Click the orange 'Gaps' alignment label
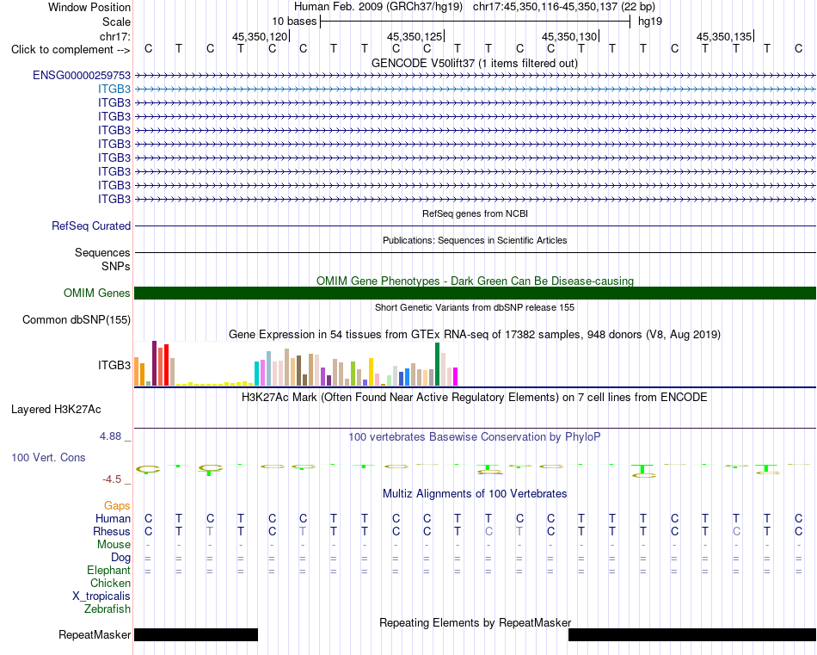Viewport: 817px width, 655px height. click(117, 505)
